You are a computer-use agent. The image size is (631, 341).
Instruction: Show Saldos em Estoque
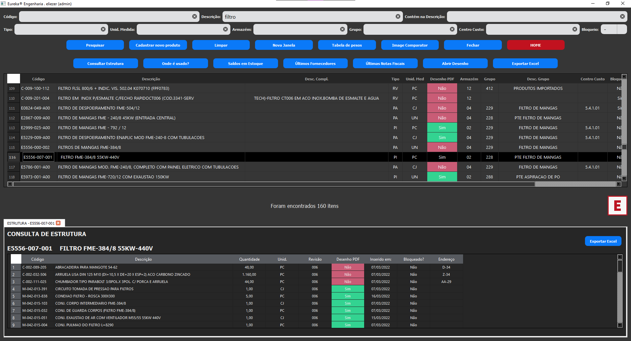click(245, 63)
